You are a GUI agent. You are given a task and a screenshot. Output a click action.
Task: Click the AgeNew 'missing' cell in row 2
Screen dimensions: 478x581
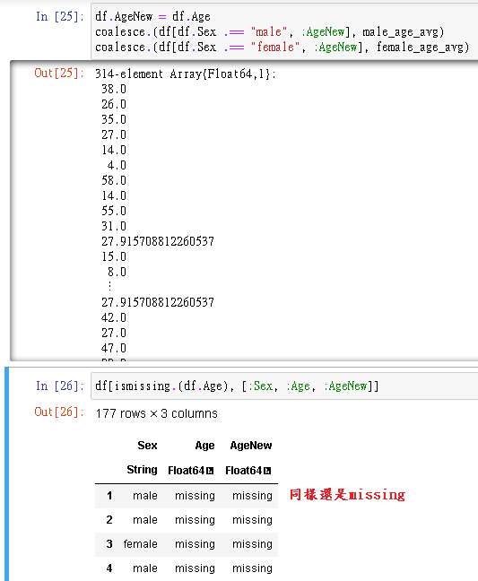point(252,520)
